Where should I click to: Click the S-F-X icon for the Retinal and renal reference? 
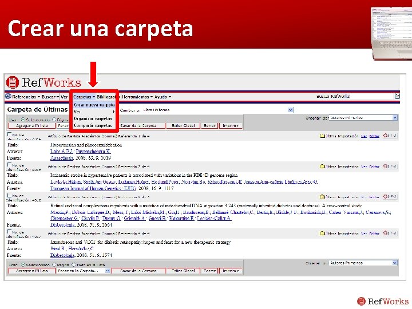coord(390,196)
